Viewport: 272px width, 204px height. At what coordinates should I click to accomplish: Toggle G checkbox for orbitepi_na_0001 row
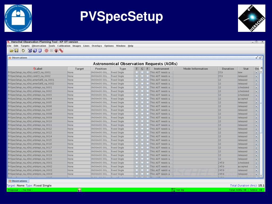click(142, 88)
